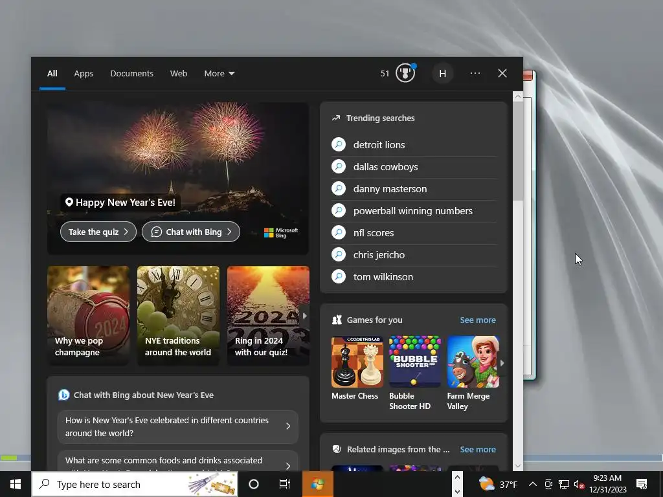Click search icon beside danny masterson

[x=339, y=188]
